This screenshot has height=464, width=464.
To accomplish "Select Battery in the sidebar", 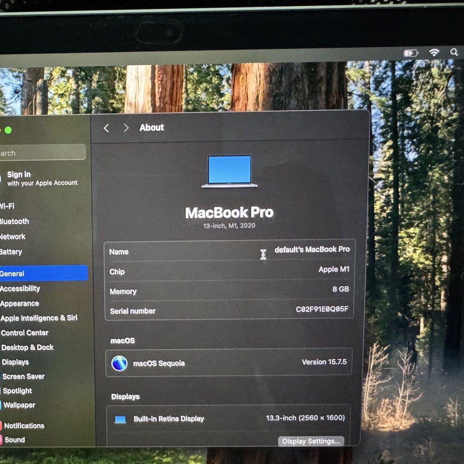I will tap(11, 252).
